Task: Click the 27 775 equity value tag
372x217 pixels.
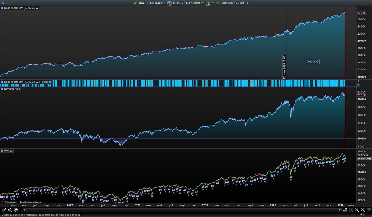Action: (x=361, y=13)
